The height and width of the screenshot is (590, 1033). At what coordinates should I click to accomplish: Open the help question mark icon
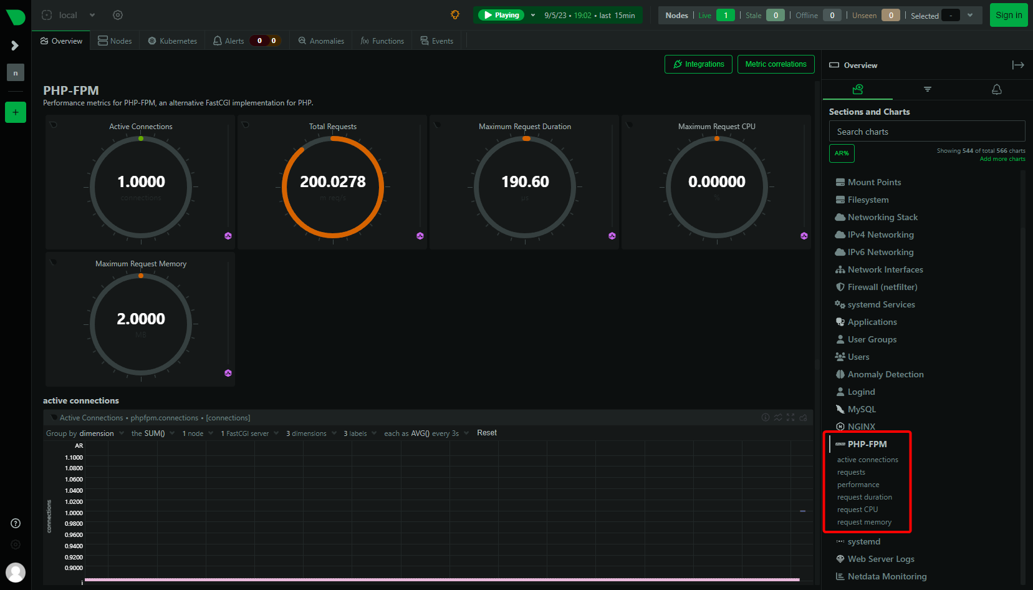tap(16, 523)
